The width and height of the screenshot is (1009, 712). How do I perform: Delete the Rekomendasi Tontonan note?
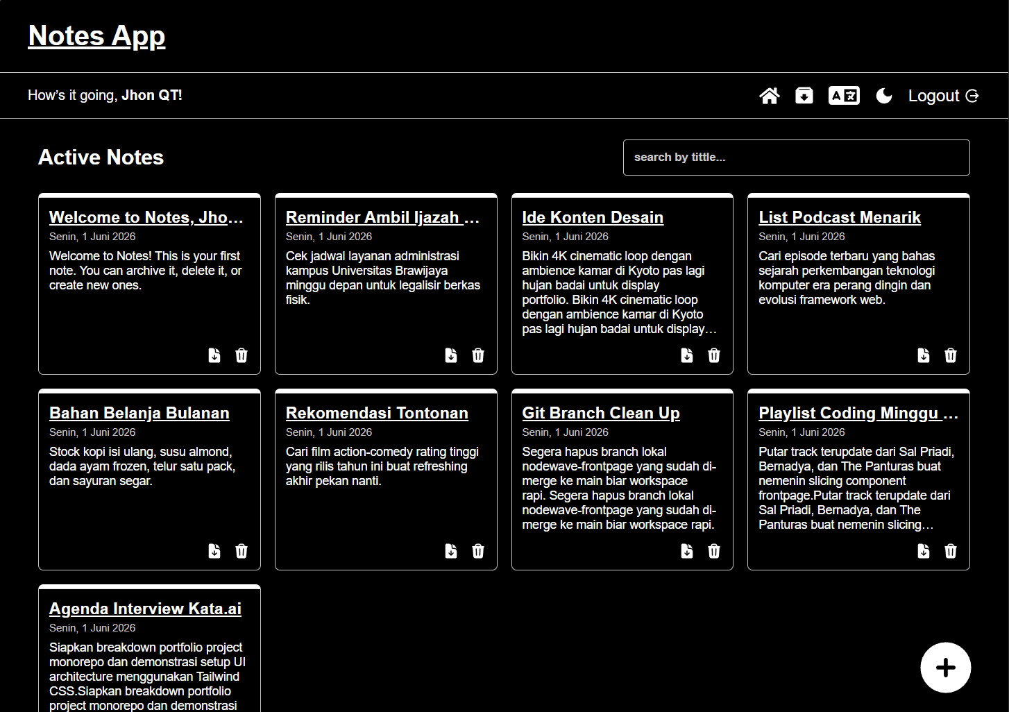(478, 551)
